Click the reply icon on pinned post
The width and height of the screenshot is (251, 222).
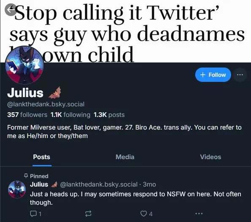pyautogui.click(x=33, y=214)
